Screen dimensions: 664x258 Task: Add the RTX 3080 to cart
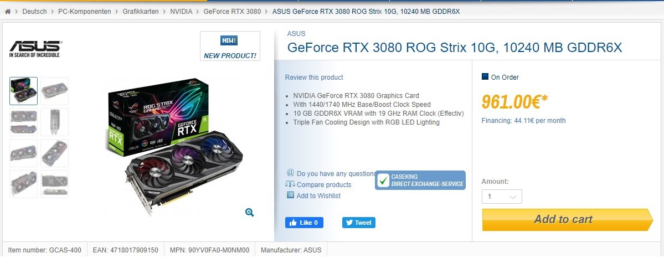tap(568, 219)
